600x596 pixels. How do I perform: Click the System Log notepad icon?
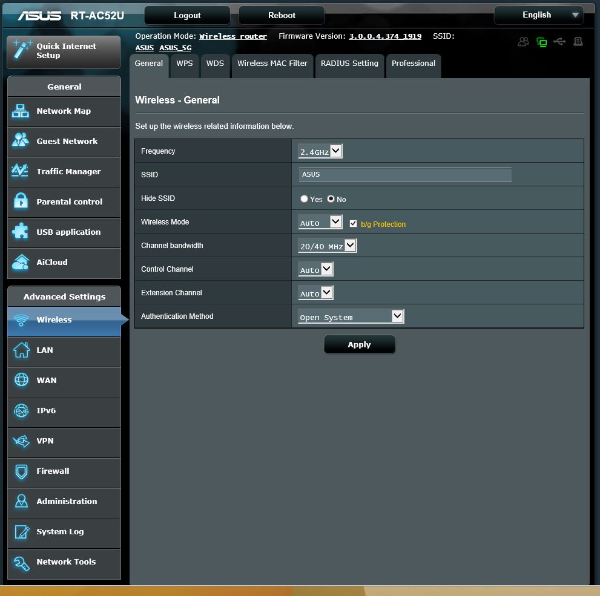point(22,531)
